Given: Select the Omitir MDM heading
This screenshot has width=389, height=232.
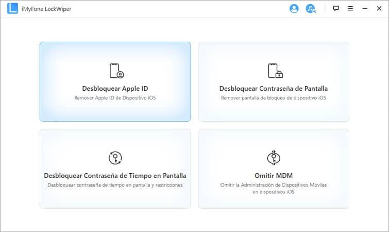Looking at the screenshot, I should pos(274,176).
